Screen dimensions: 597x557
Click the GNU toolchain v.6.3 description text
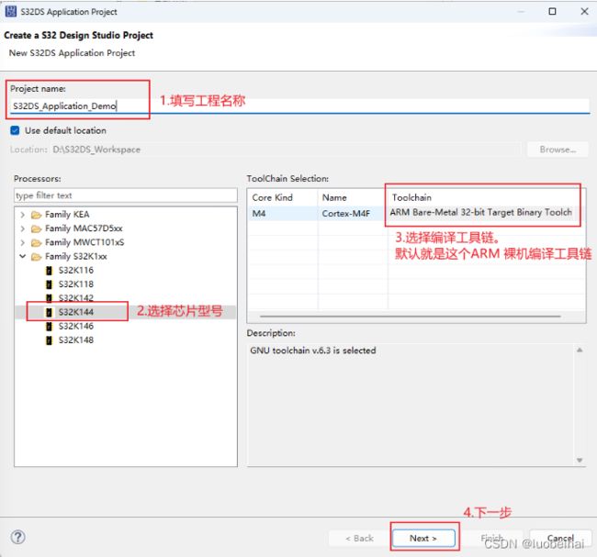(313, 351)
